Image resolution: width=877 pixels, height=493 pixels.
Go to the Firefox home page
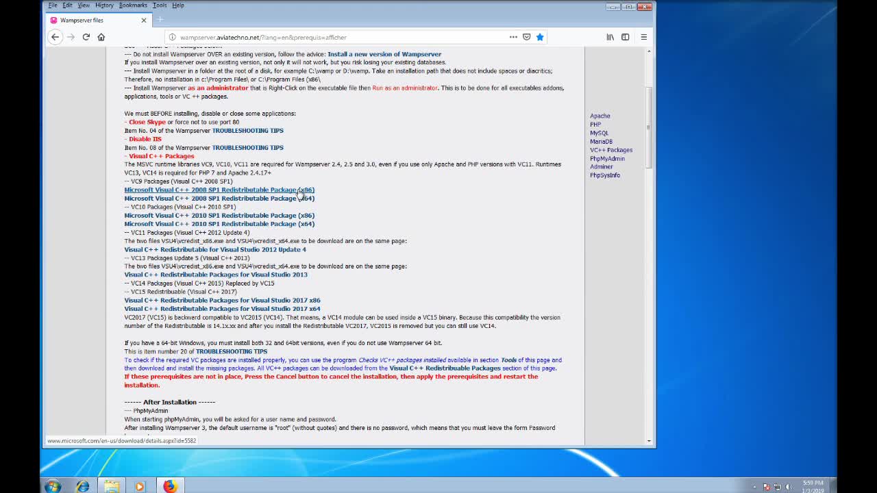(x=101, y=37)
